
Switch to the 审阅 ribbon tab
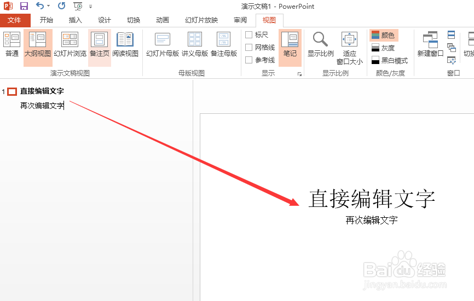tap(240, 20)
